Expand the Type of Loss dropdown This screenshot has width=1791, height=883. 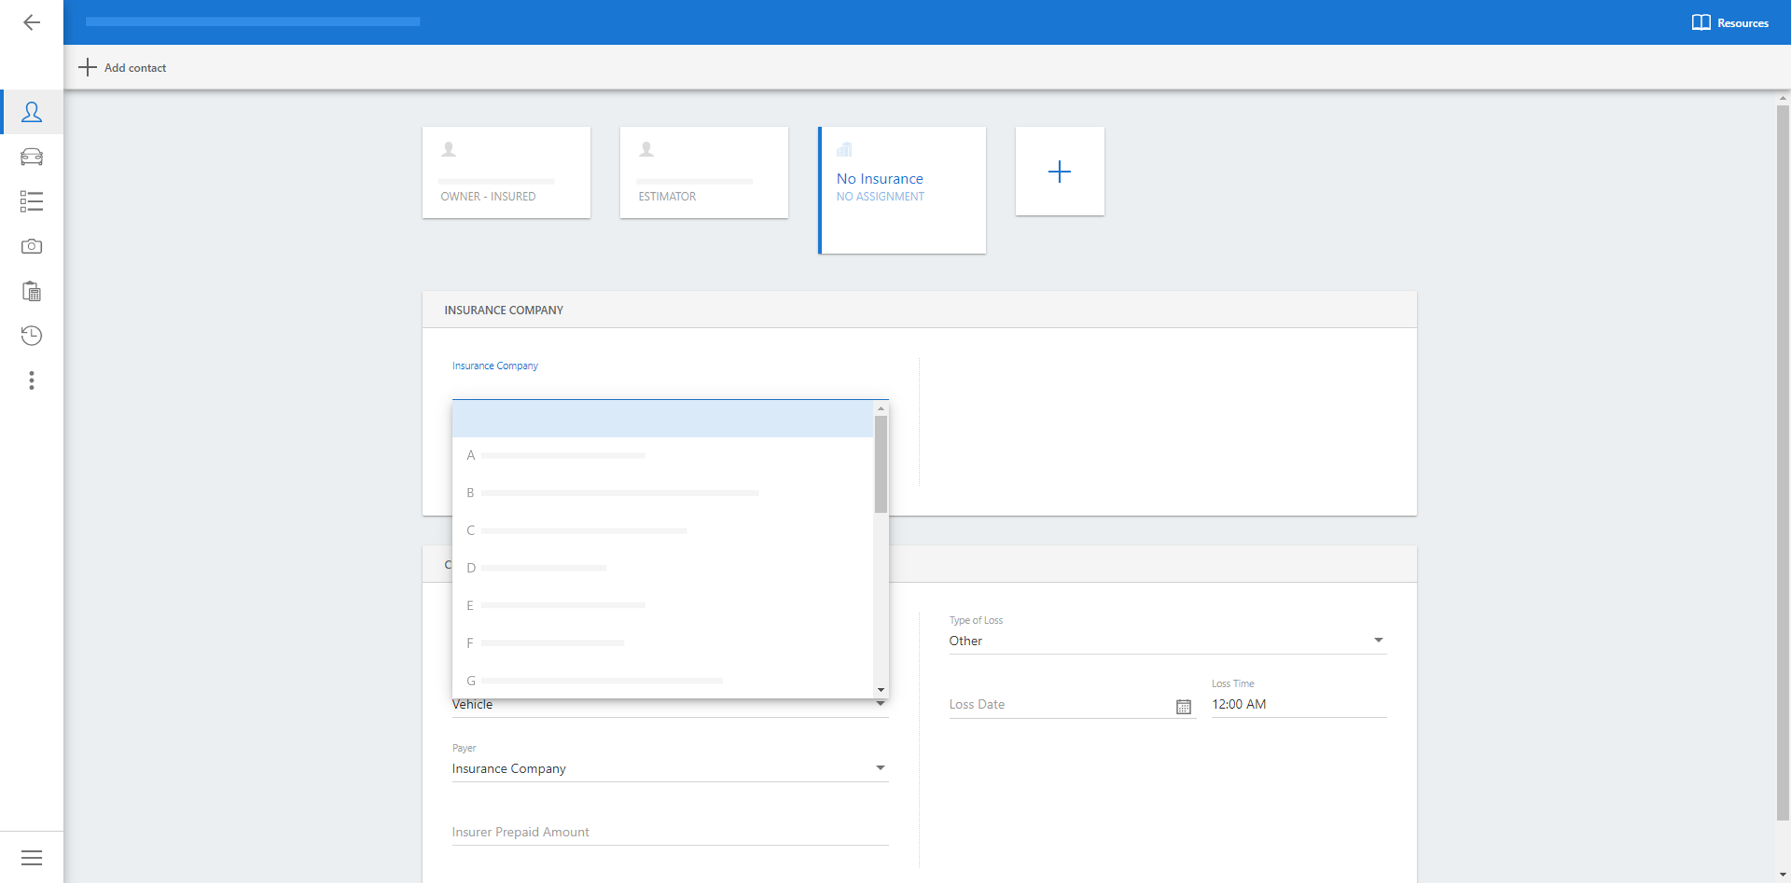pyautogui.click(x=1377, y=641)
